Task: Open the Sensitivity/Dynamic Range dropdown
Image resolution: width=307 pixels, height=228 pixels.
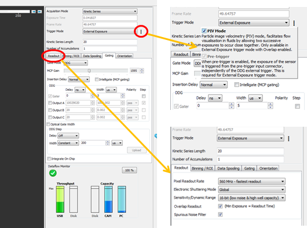Action: point(251,198)
